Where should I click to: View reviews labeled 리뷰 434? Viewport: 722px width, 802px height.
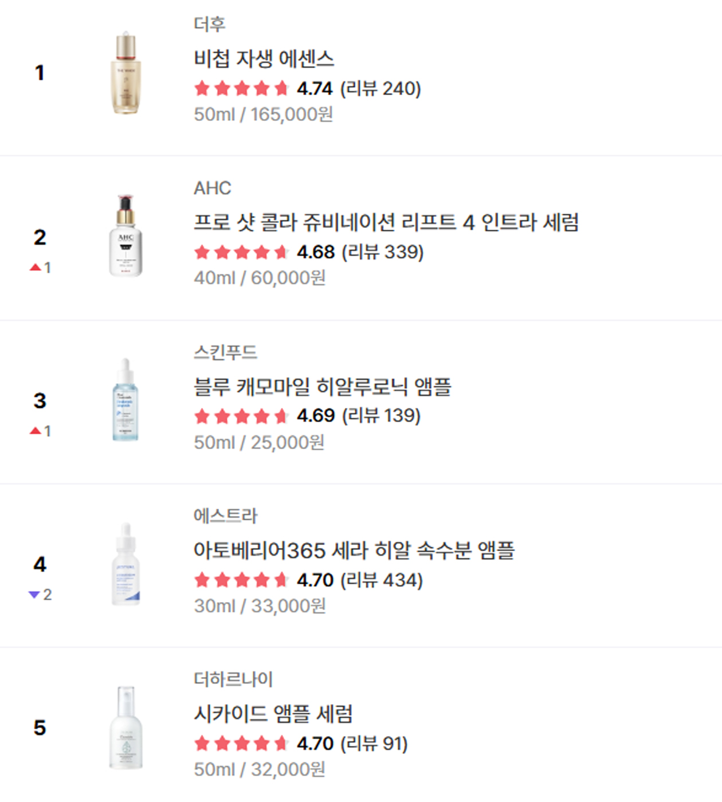(x=382, y=580)
